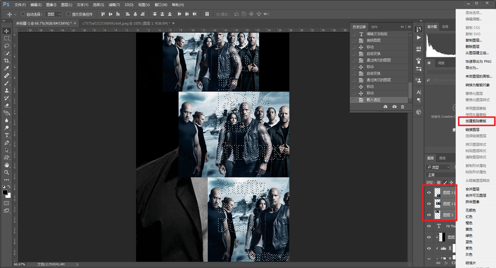Select the Rectangular Marquee tool

pos(6,38)
